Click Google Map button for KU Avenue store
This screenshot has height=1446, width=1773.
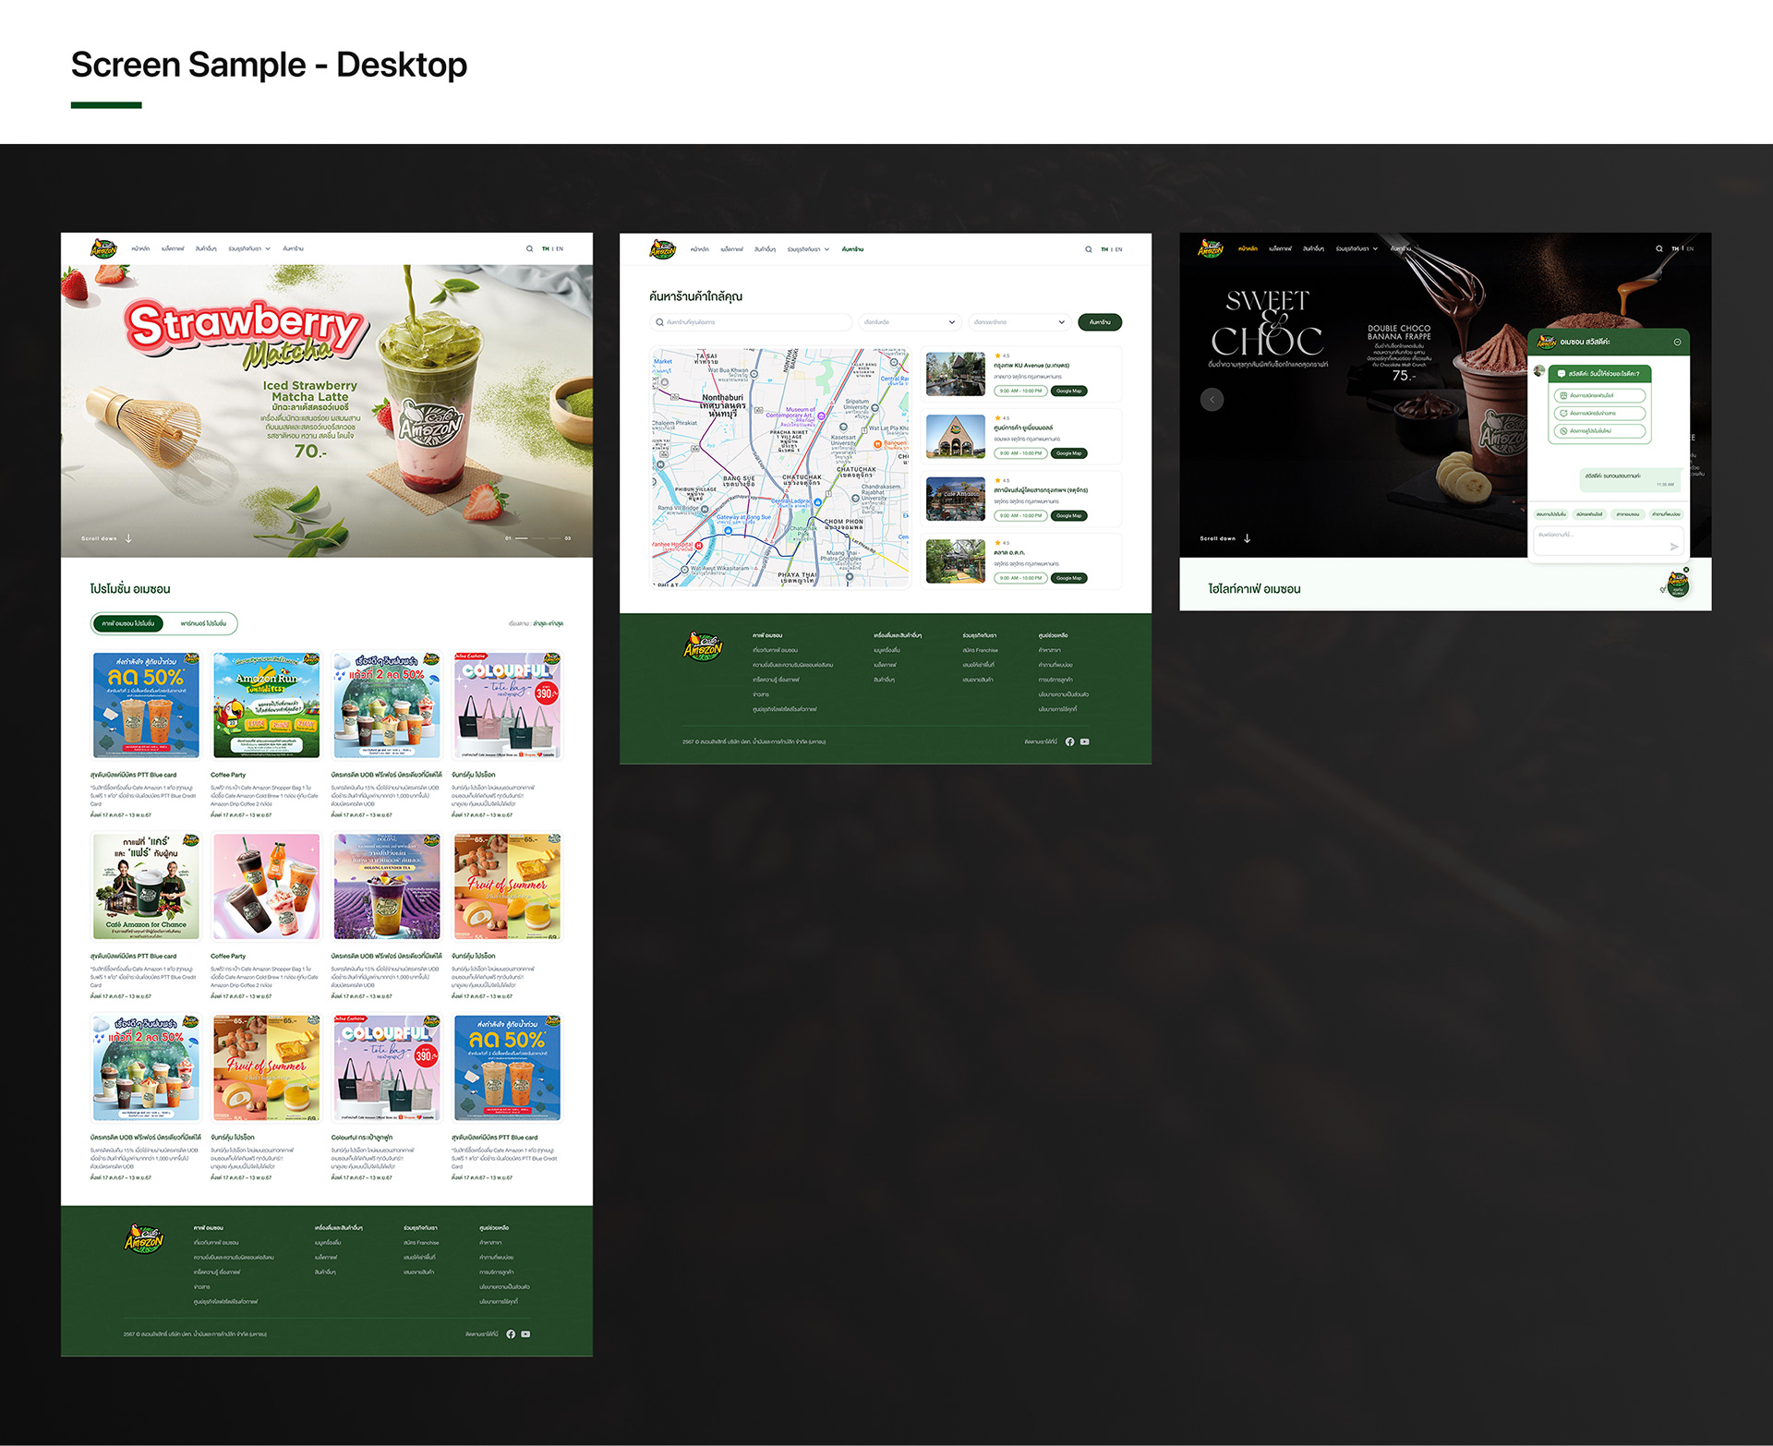(x=1068, y=392)
